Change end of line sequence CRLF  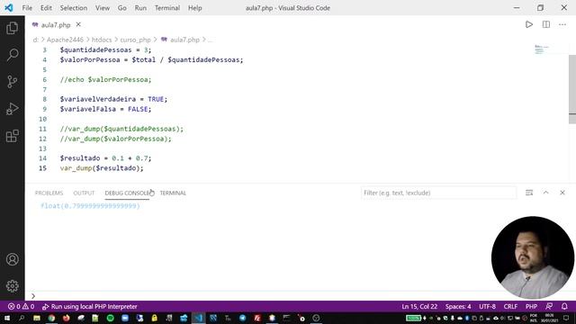pyautogui.click(x=510, y=306)
